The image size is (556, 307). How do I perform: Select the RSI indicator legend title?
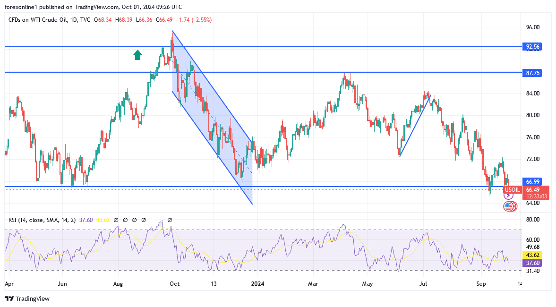(x=42, y=220)
